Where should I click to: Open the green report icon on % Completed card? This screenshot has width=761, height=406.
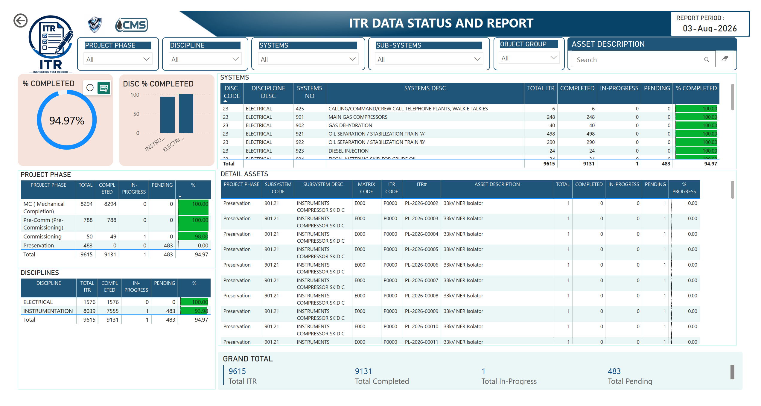104,88
